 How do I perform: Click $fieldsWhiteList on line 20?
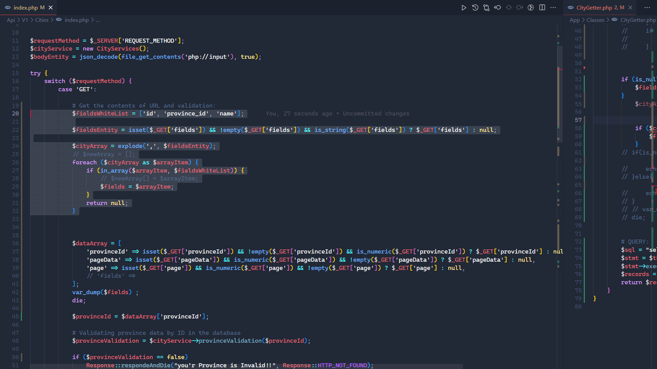tap(100, 114)
